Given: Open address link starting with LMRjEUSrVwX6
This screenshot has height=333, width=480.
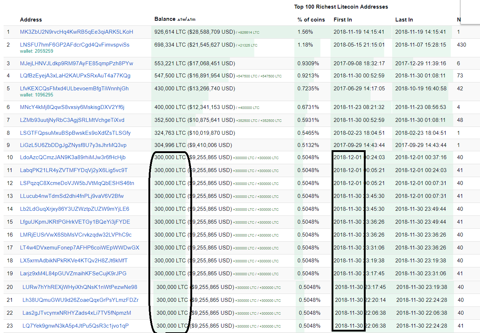Looking at the screenshot, I should click(76, 235).
